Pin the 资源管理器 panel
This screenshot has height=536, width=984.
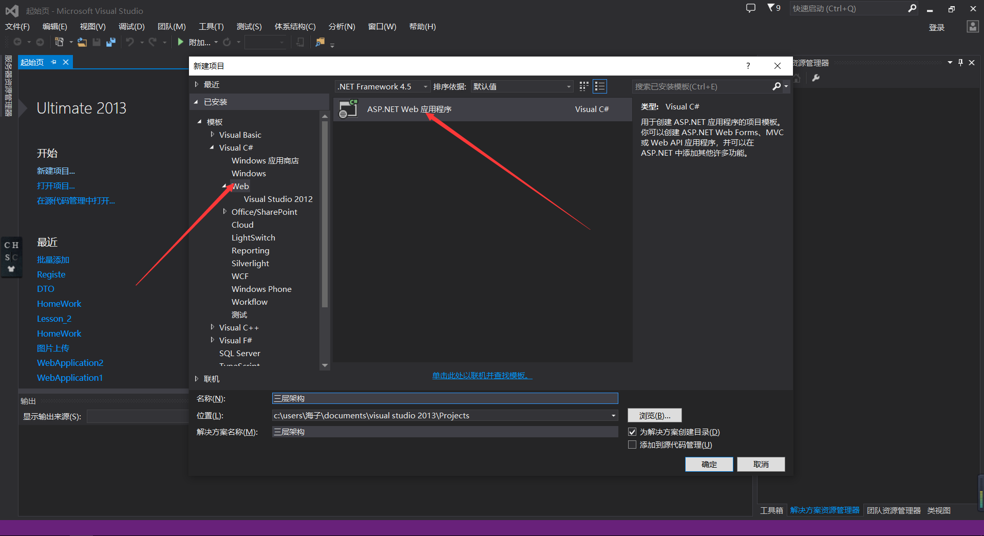pyautogui.click(x=959, y=62)
